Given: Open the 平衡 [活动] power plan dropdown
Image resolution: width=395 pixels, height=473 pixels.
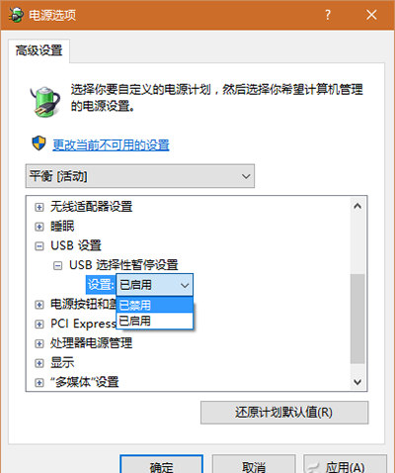Looking at the screenshot, I should pyautogui.click(x=140, y=176).
